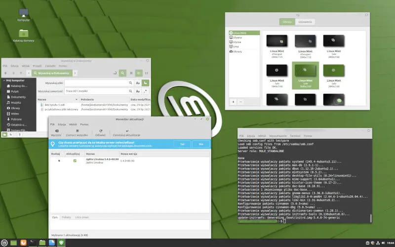Toggle the location entry icon in file manager
The image size is (395, 247).
(115, 73)
